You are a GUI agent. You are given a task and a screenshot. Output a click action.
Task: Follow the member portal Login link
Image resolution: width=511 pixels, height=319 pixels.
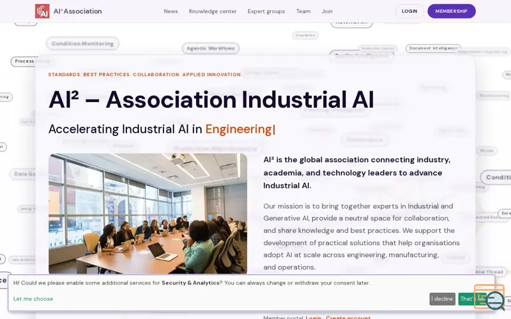pyautogui.click(x=313, y=317)
